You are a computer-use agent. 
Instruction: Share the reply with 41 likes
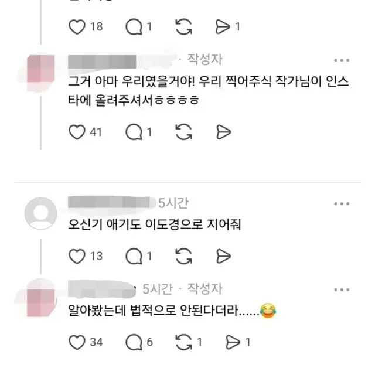(x=223, y=132)
